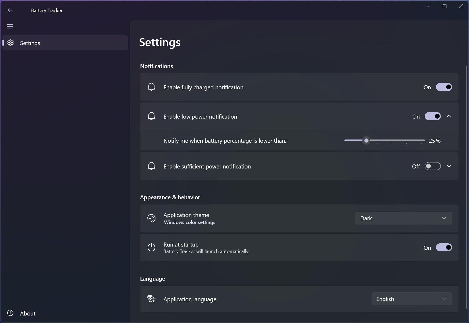Image resolution: width=469 pixels, height=323 pixels.
Task: Enable sufficient power notification toggle
Action: tap(432, 166)
